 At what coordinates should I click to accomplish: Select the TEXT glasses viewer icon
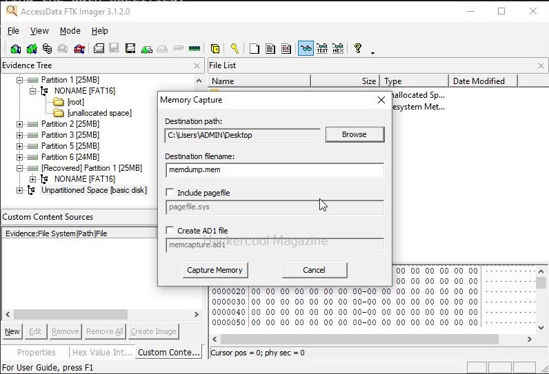pyautogui.click(x=321, y=49)
